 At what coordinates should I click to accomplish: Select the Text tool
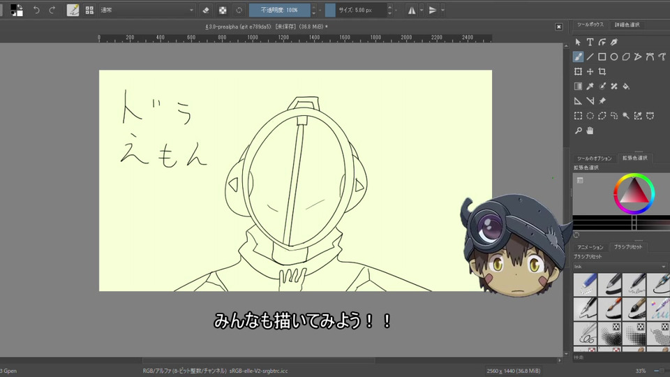click(590, 42)
